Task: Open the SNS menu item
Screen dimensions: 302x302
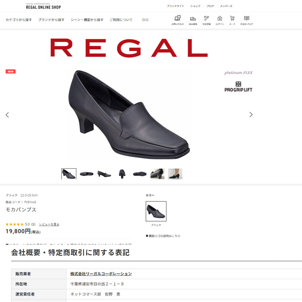Action: 145,20
